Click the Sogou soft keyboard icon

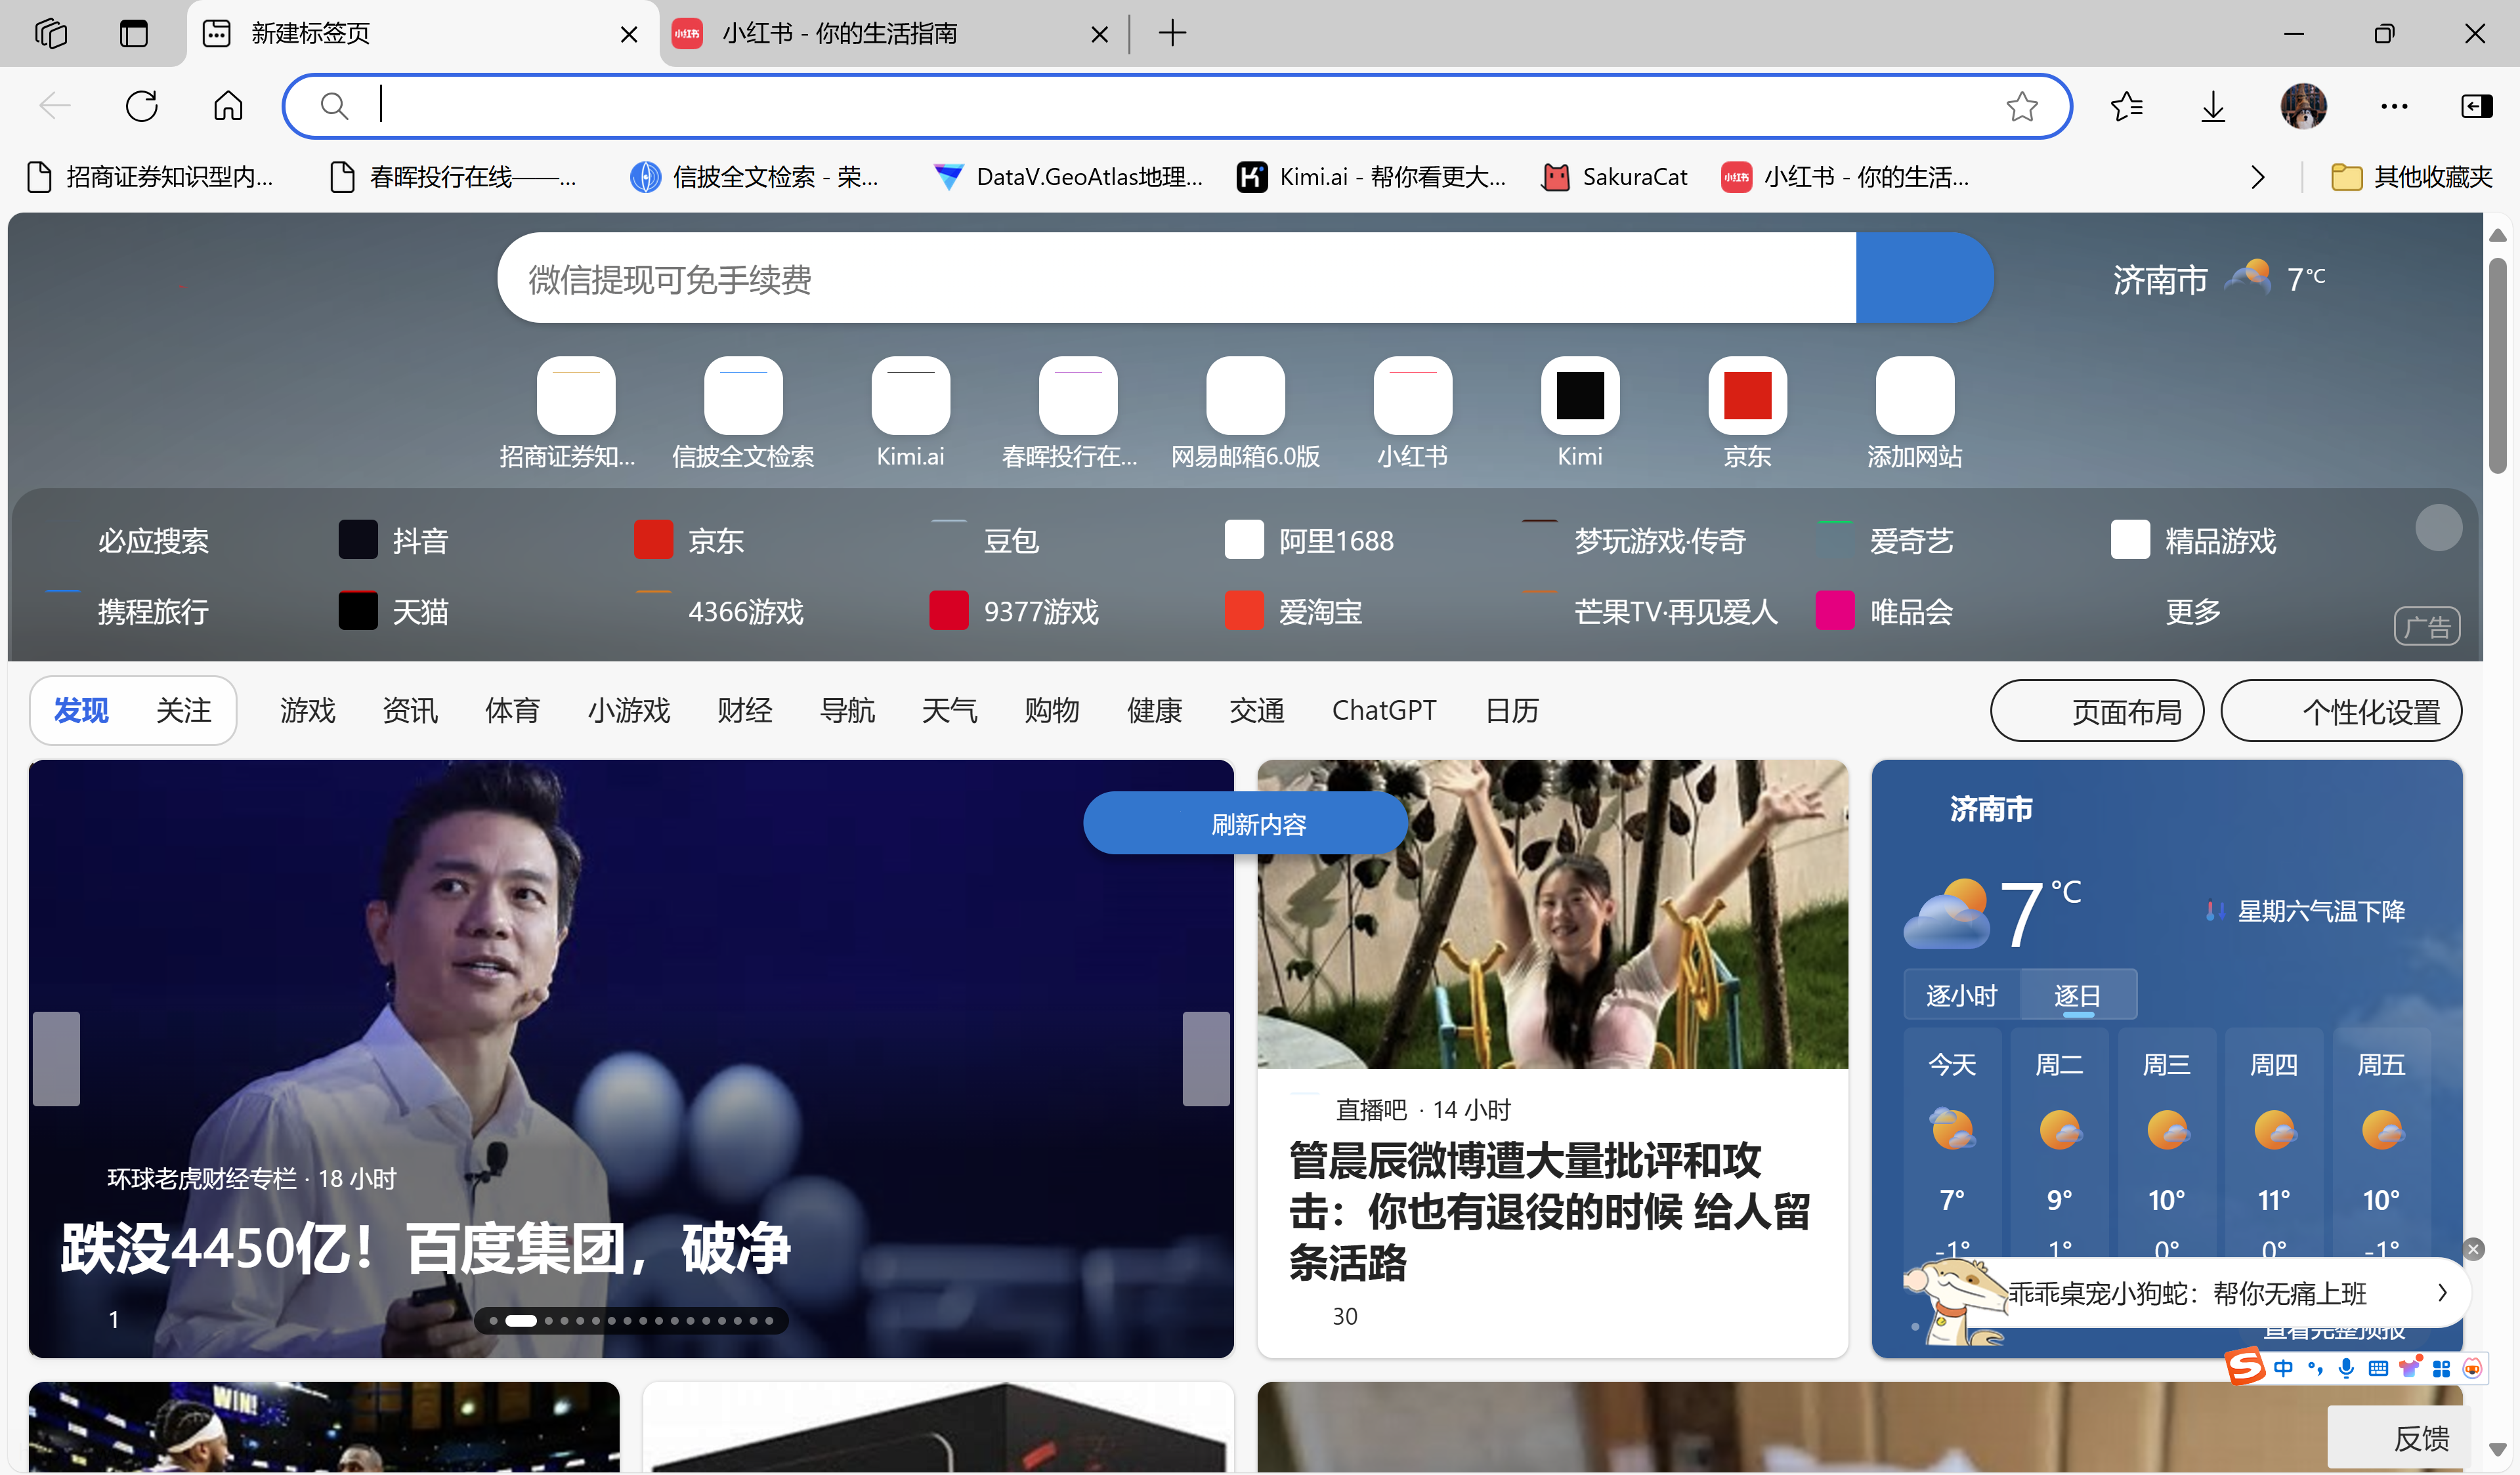2378,1368
